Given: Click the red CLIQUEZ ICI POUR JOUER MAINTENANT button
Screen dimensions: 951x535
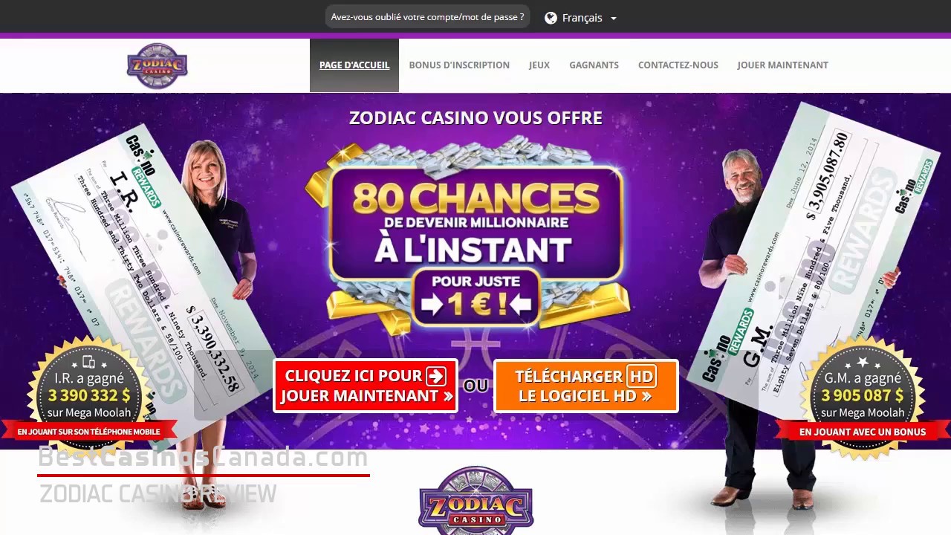Looking at the screenshot, I should 366,386.
